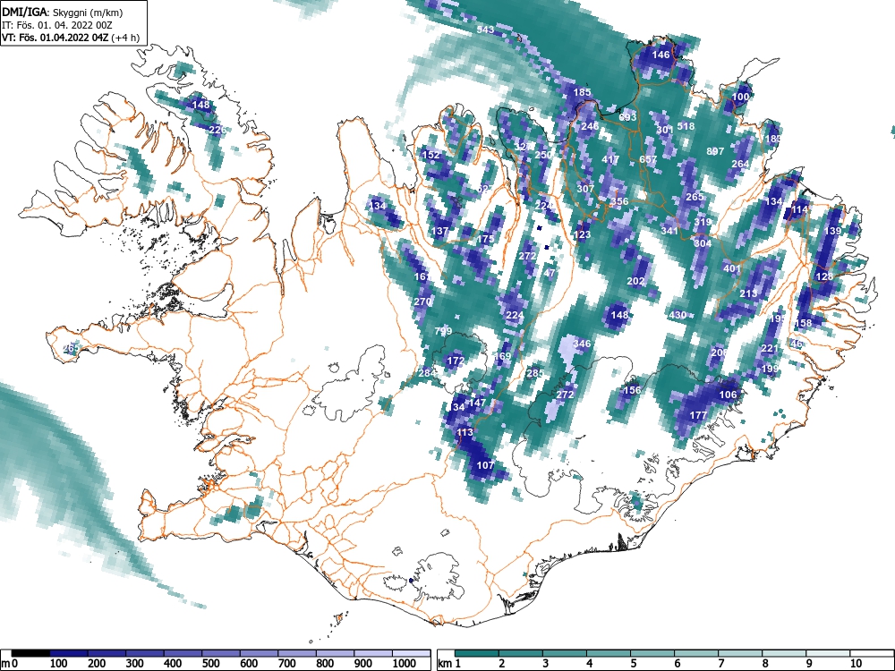Click the visibility value 137 on the map
This screenshot has height=671, width=895.
439,231
